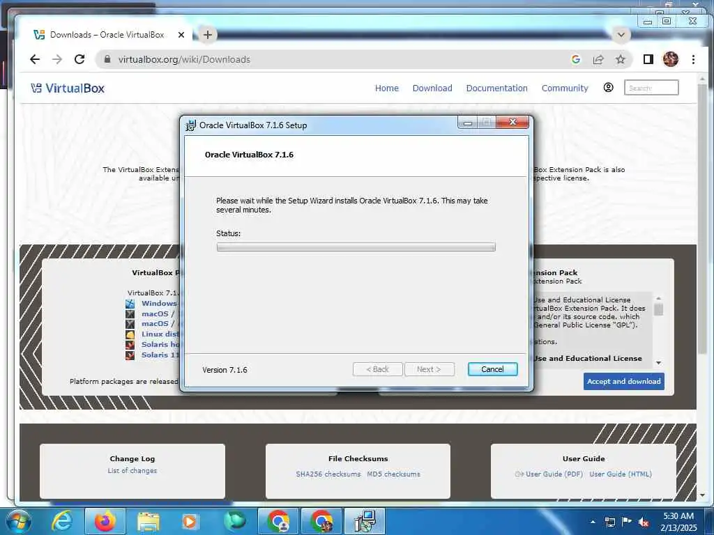The height and width of the screenshot is (535, 714).
Task: Open MD5 checksums link
Action: pyautogui.click(x=393, y=474)
